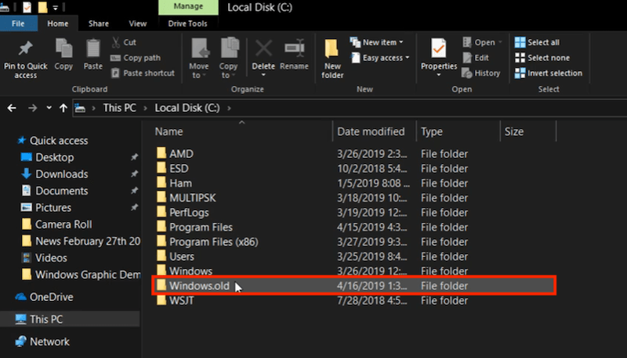
Task: Sort by the Name column header
Action: pos(169,131)
